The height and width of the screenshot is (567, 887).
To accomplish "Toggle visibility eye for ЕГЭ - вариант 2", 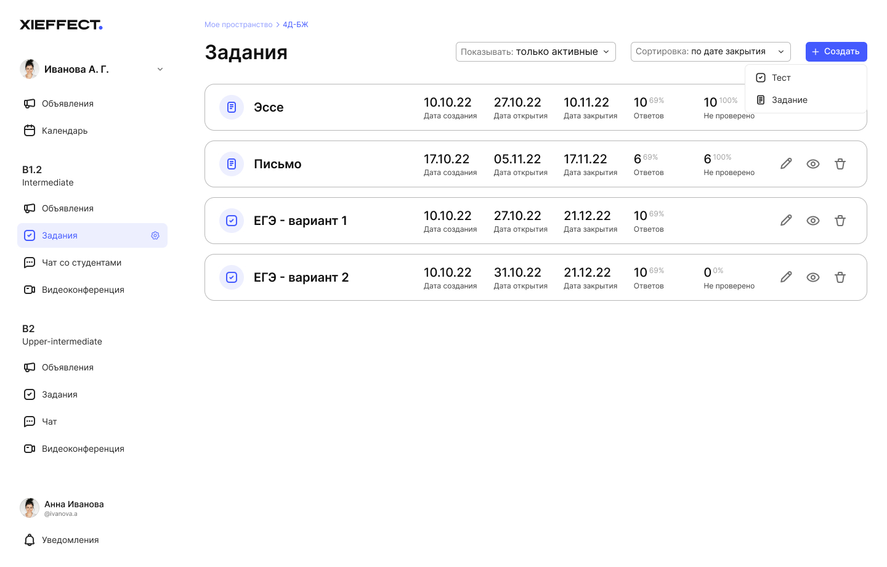I will point(813,277).
